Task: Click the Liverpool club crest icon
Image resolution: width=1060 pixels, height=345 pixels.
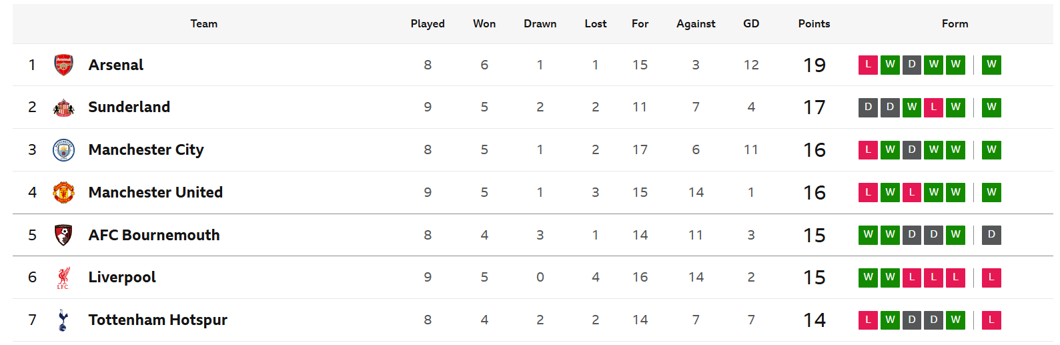Action: (63, 278)
